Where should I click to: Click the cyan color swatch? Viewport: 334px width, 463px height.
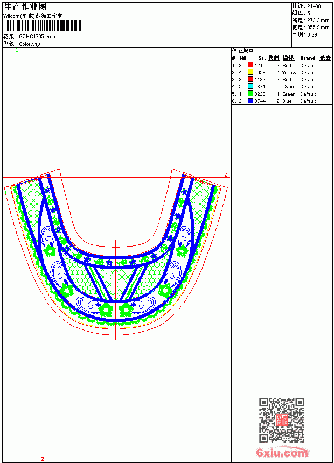coord(250,86)
